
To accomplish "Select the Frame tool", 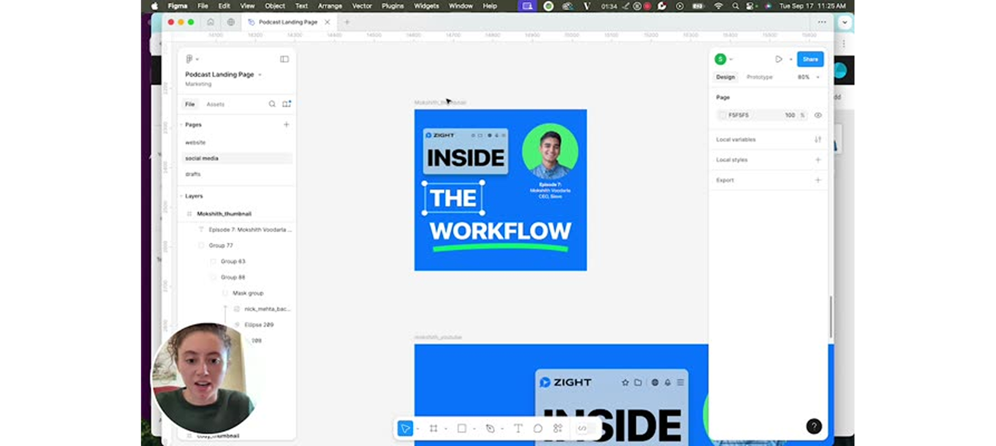I will (434, 429).
